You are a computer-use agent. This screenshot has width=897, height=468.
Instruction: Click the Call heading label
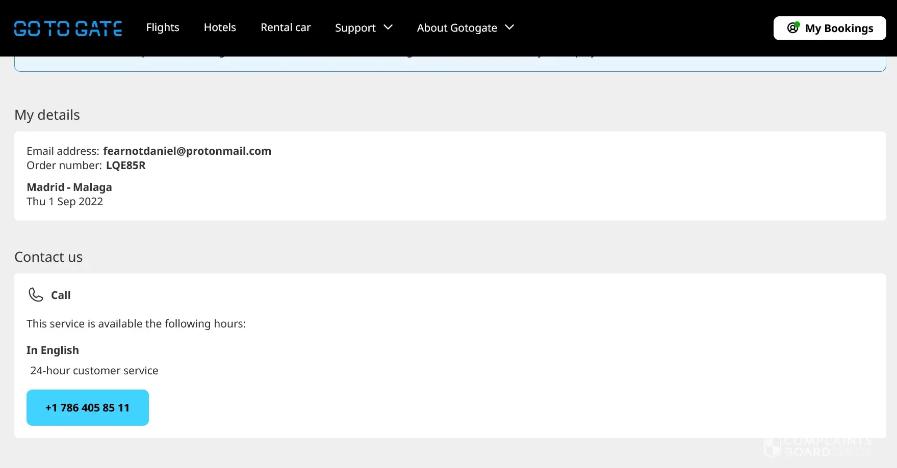(x=61, y=295)
